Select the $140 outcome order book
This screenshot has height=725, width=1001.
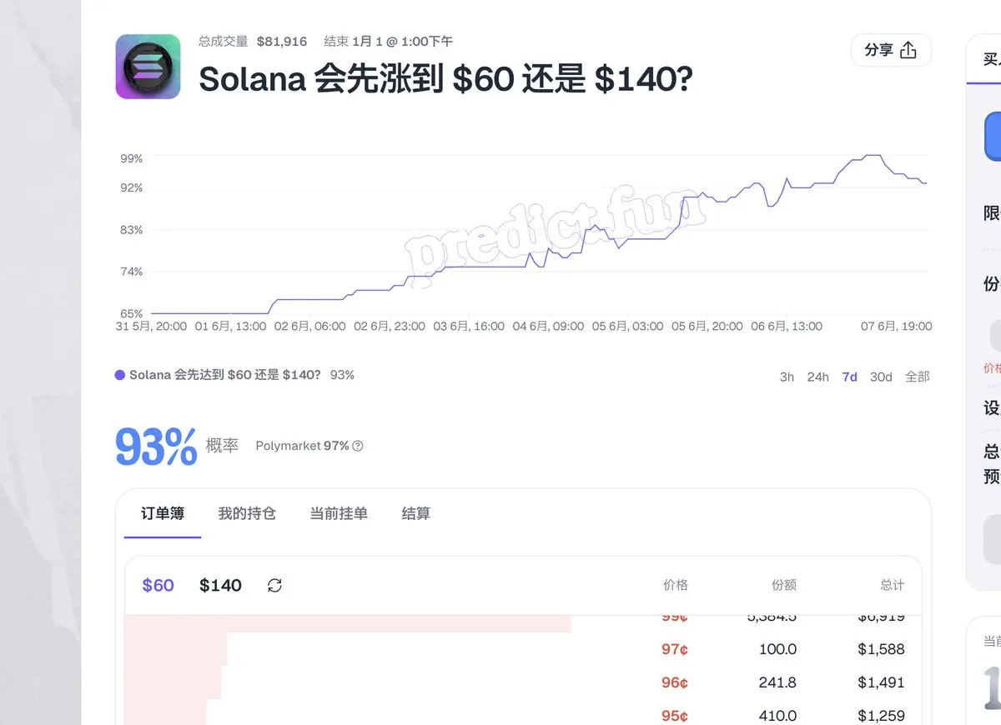220,585
